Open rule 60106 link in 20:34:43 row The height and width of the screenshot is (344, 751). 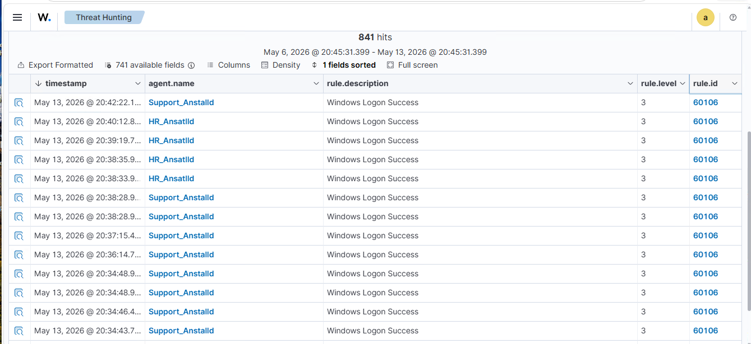tap(706, 331)
